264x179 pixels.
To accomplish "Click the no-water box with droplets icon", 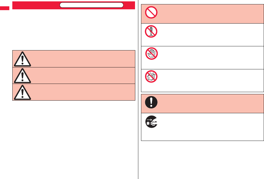I will click(151, 77).
